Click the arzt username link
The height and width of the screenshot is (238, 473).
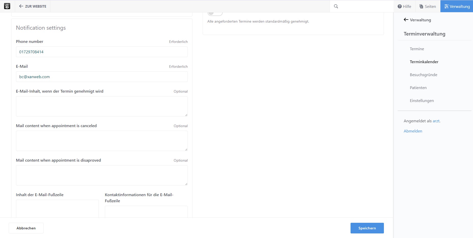436,121
